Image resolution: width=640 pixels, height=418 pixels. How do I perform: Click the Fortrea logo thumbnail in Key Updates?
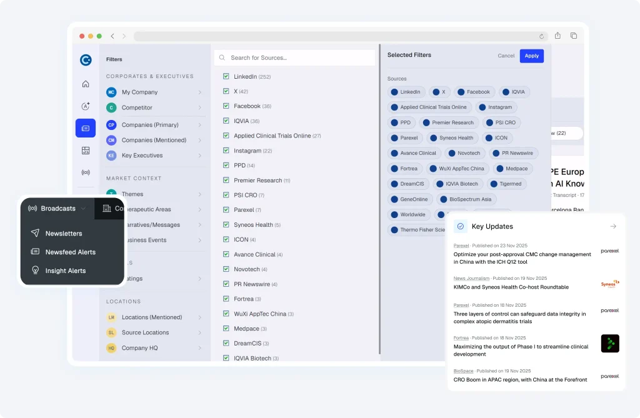coord(610,343)
